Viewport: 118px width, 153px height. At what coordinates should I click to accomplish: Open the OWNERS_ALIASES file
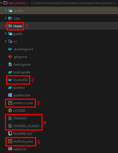coord(26,126)
